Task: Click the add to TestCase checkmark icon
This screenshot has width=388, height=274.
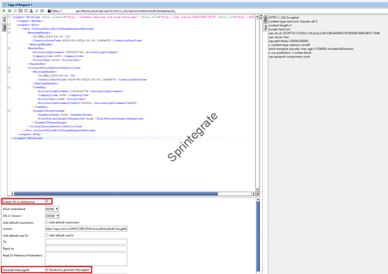Action: [x=9, y=11]
